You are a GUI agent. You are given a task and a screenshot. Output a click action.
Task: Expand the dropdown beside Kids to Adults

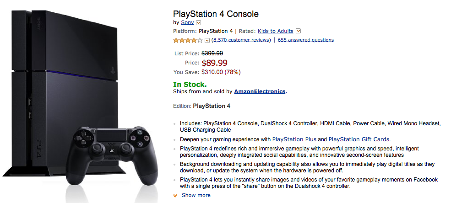[298, 31]
